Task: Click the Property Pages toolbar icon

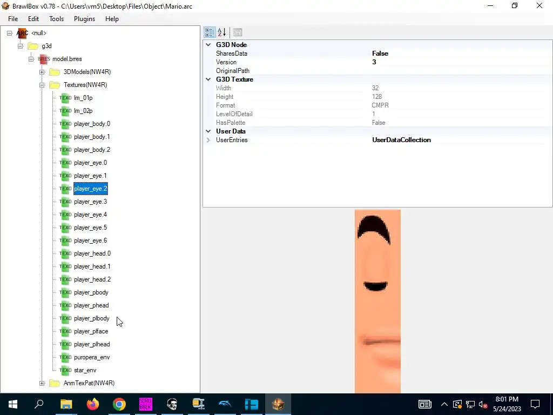Action: point(238,32)
